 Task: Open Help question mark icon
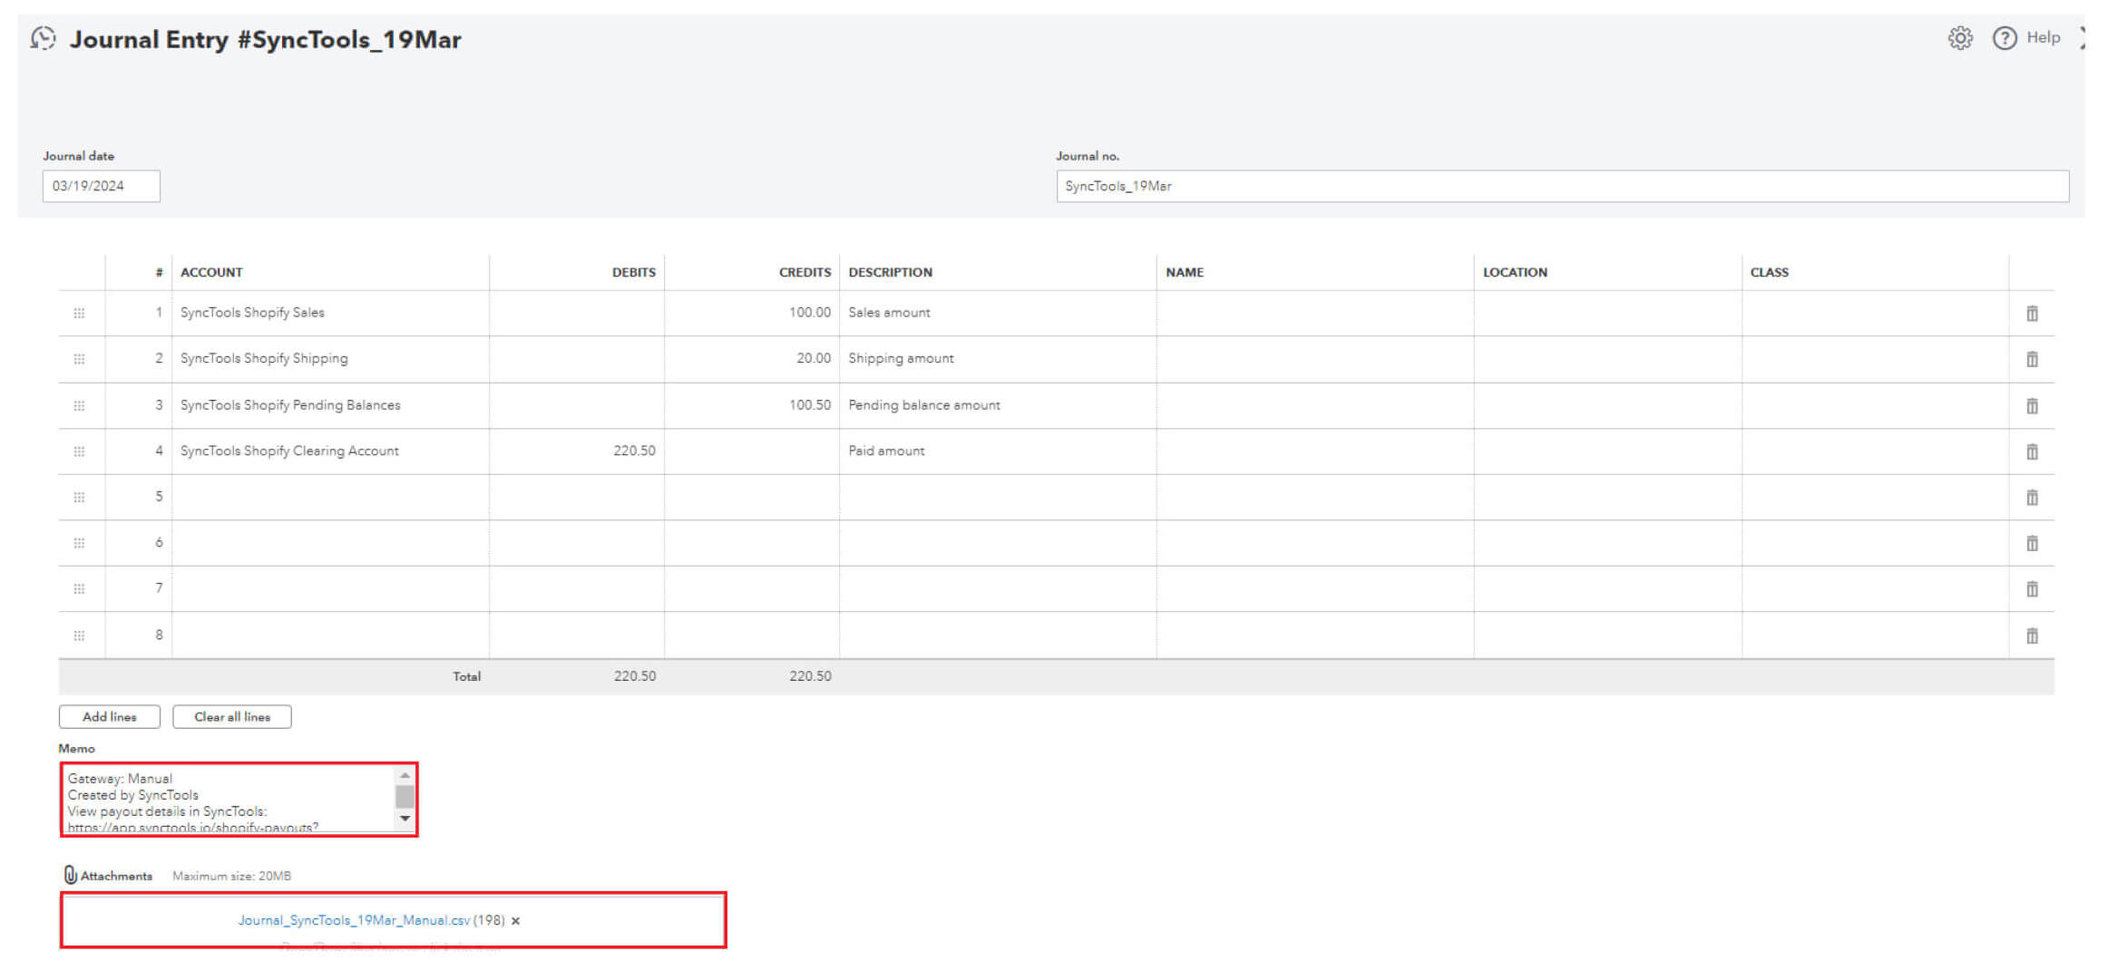coord(2005,38)
